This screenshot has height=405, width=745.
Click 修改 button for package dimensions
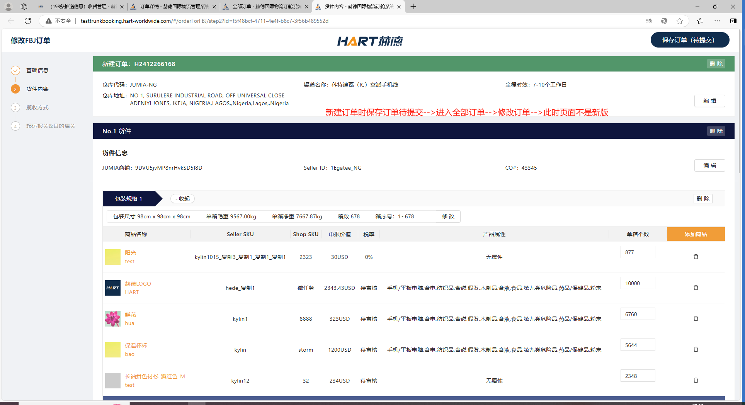click(448, 216)
